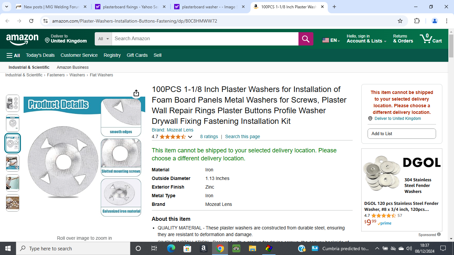
Task: Open the Add to List dropdown
Action: click(401, 133)
